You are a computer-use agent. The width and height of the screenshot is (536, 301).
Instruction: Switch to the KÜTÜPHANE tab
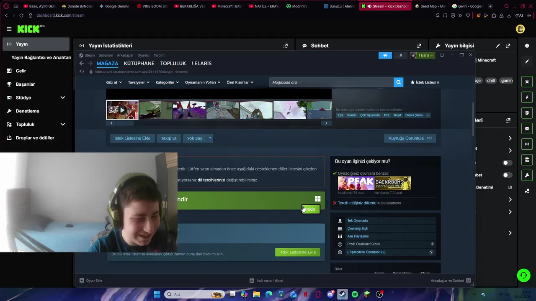[139, 64]
